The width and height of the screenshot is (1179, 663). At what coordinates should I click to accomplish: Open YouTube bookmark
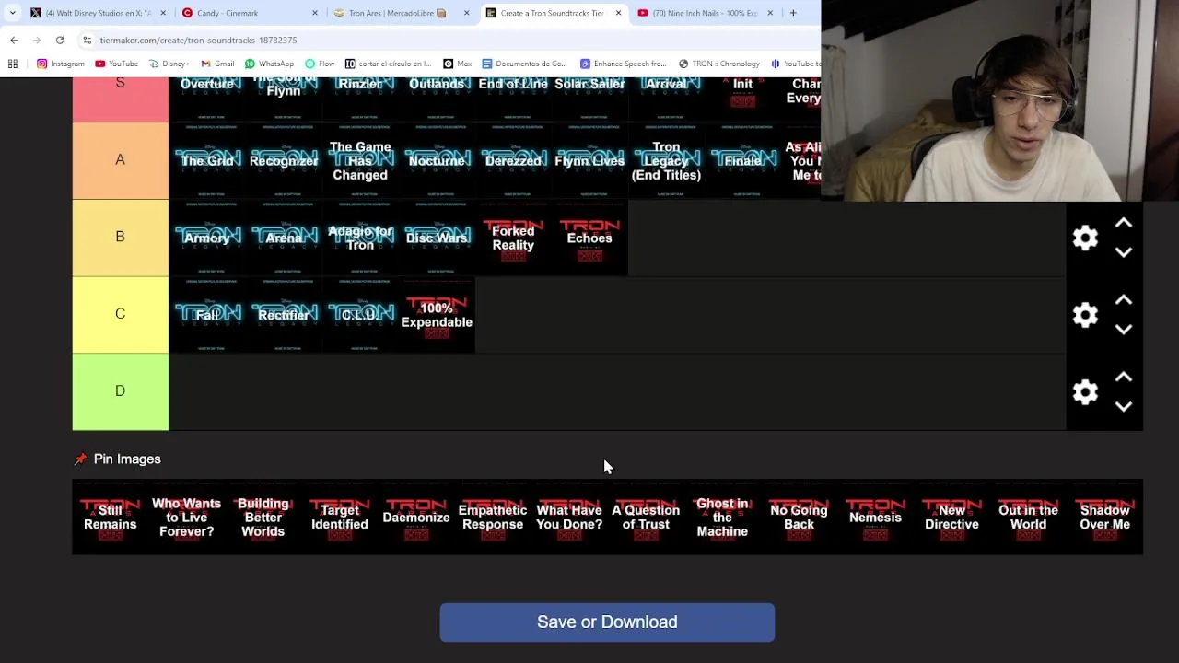coord(116,64)
